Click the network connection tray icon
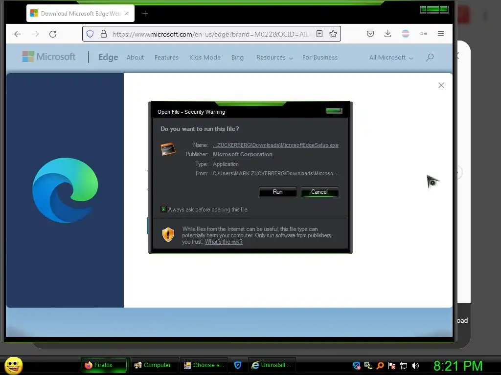The width and height of the screenshot is (501, 375). (404, 366)
